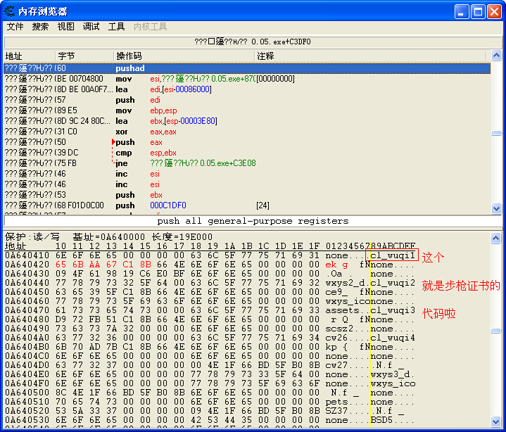Select the cmp esp,ebx row
The width and height of the screenshot is (506, 432).
click(247, 153)
